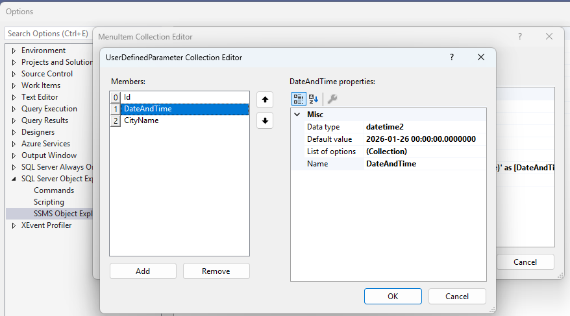The width and height of the screenshot is (570, 316).
Task: Cancel the MenuItem Collection Editor behind
Action: tap(525, 262)
